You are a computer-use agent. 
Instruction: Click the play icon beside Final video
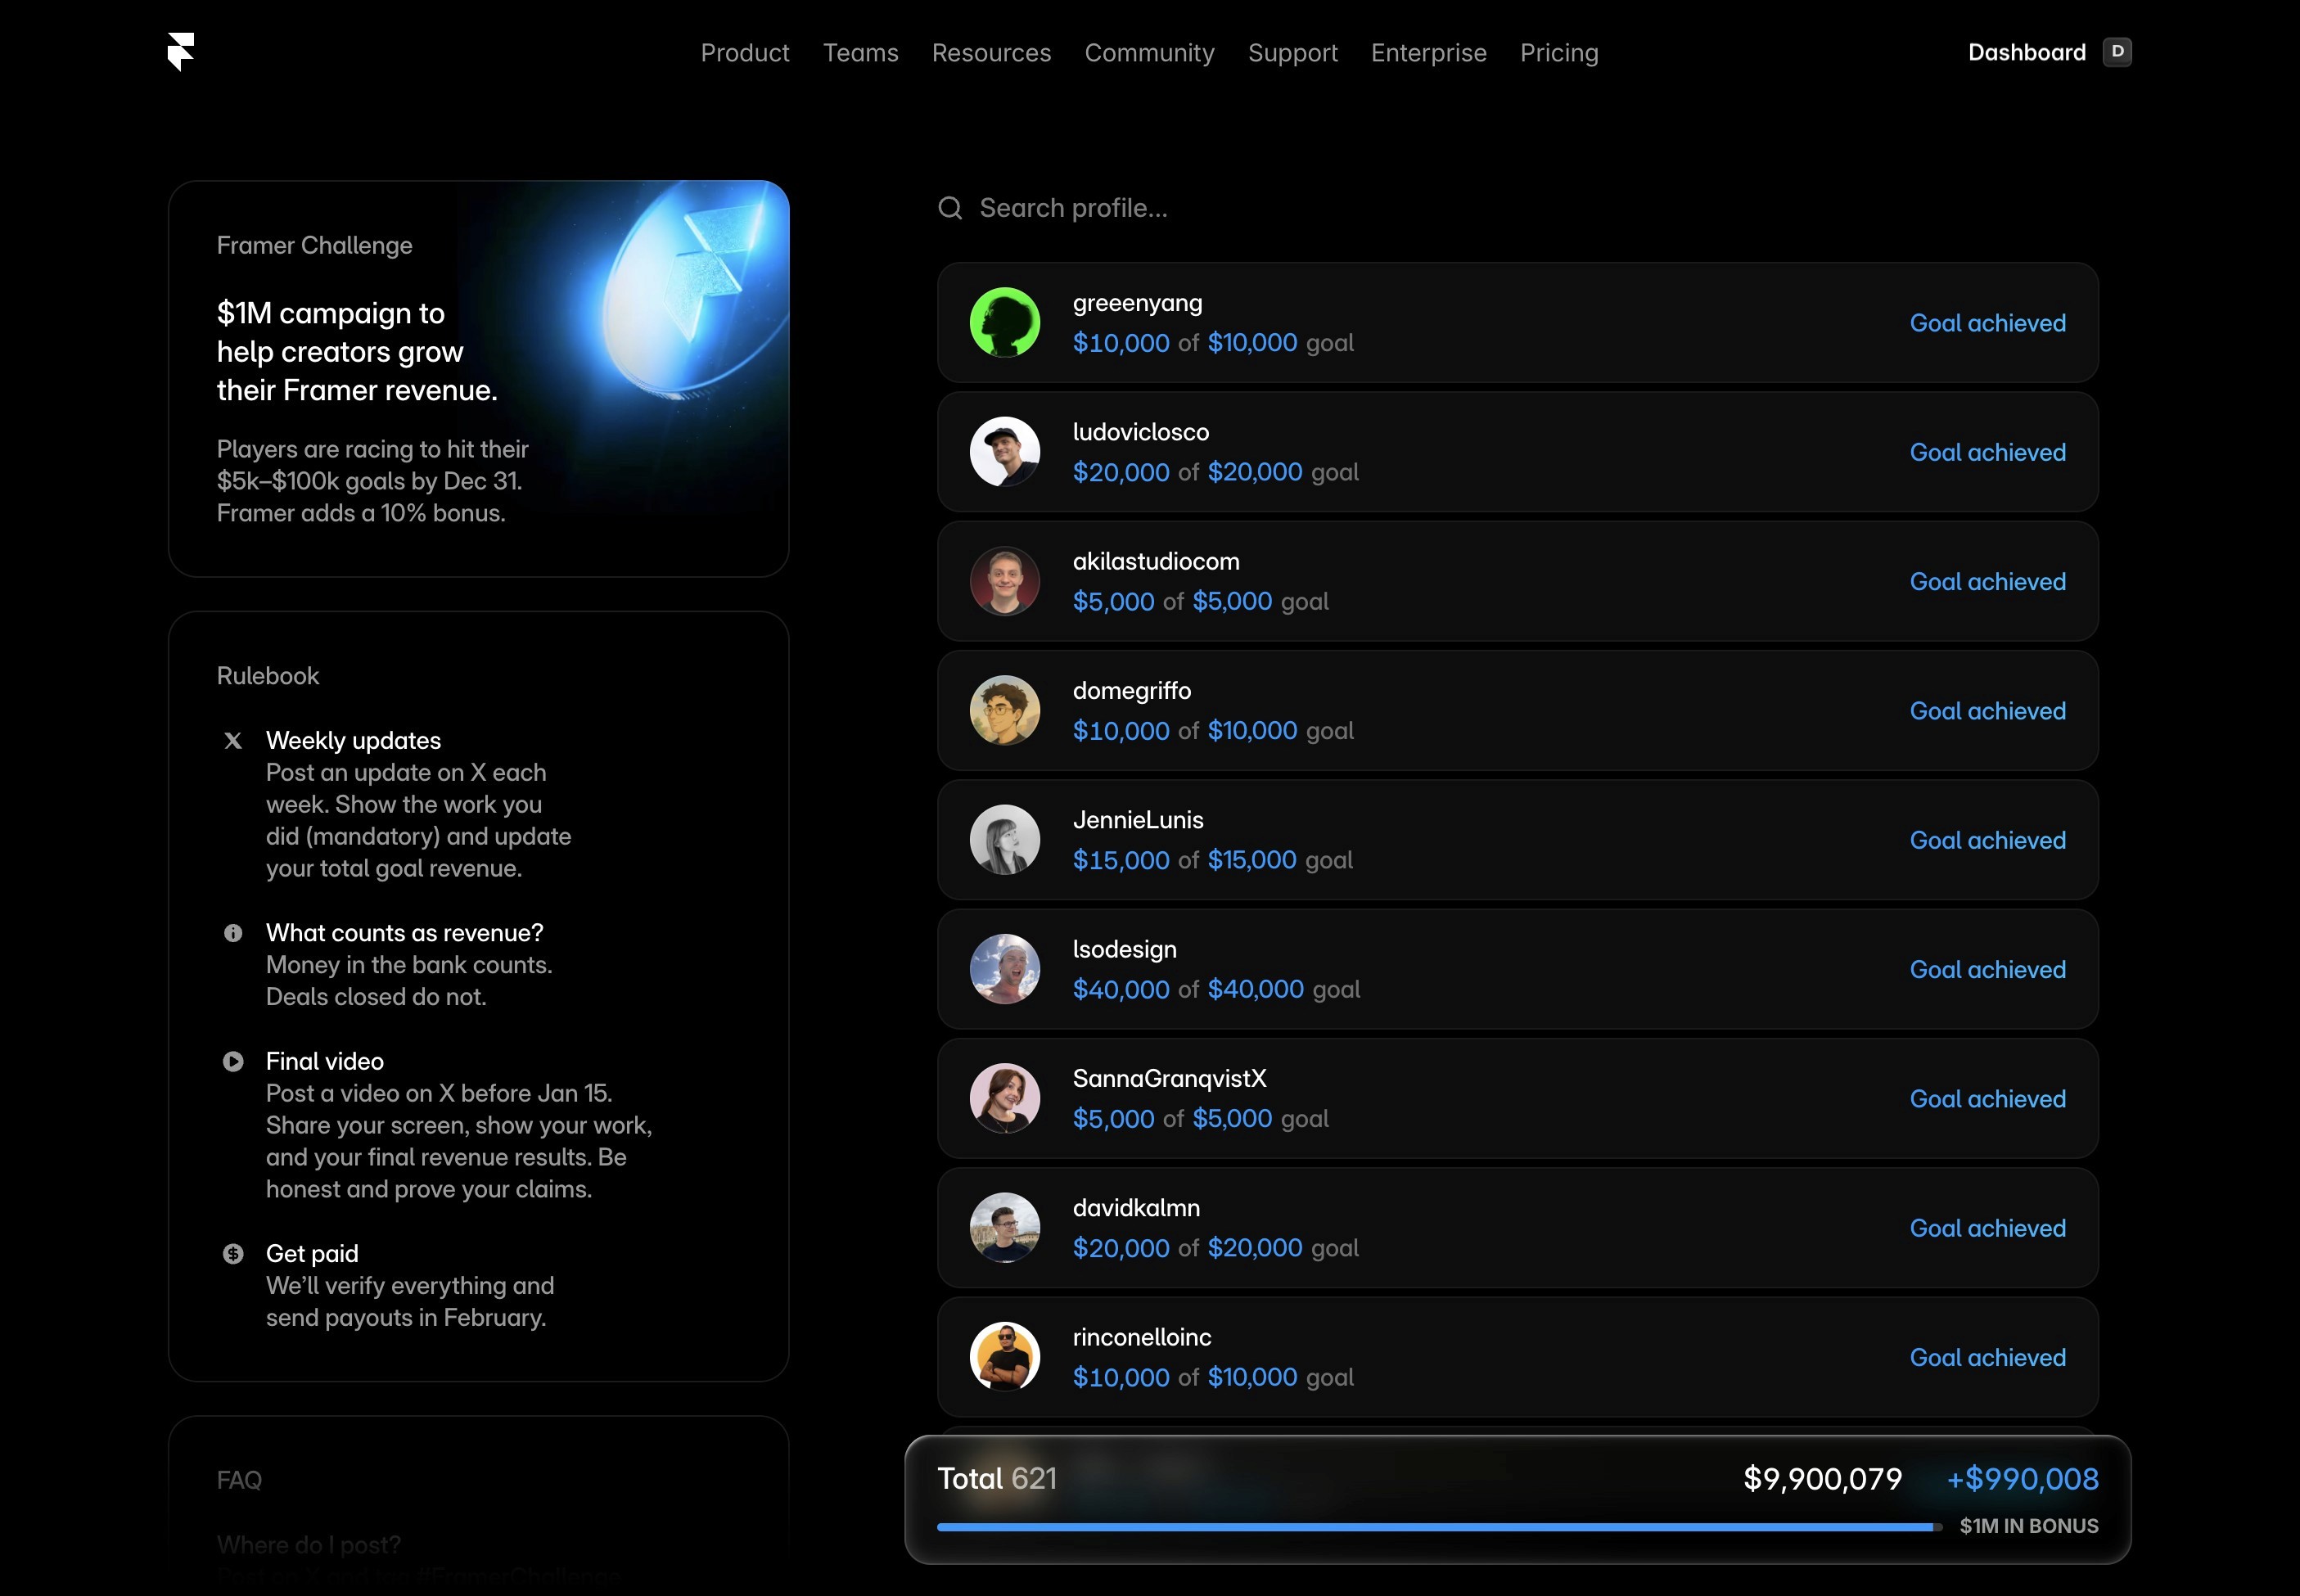233,1061
